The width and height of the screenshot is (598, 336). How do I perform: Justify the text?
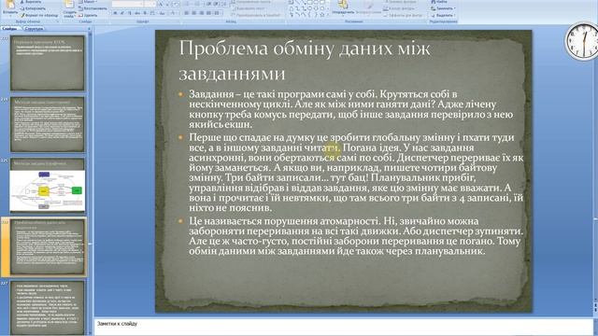(208, 13)
